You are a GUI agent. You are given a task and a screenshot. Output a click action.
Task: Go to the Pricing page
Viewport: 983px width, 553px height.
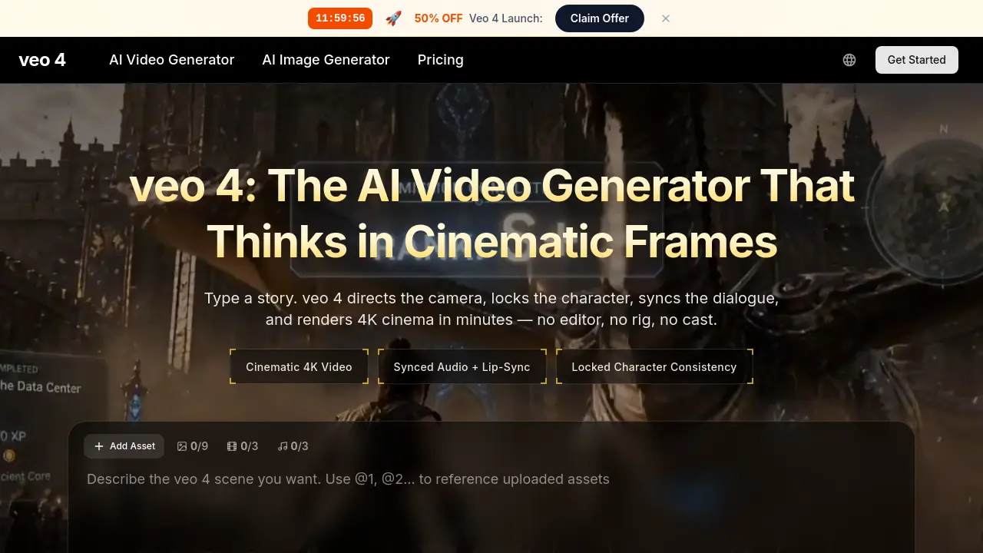(441, 60)
